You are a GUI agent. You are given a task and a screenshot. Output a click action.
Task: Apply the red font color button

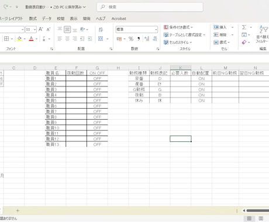(x=31, y=39)
